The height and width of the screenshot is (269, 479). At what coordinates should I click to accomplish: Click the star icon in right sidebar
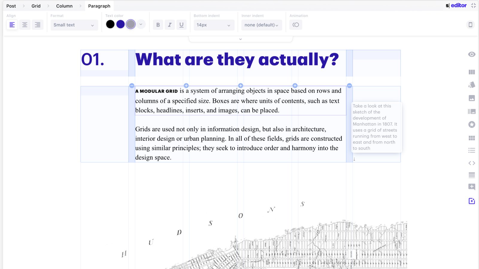pos(472,125)
